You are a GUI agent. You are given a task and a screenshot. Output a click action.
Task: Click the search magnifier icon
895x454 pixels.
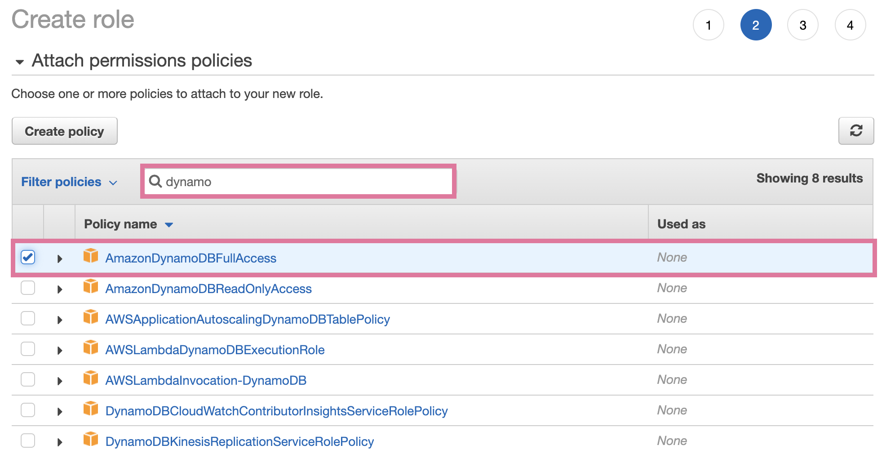(155, 181)
